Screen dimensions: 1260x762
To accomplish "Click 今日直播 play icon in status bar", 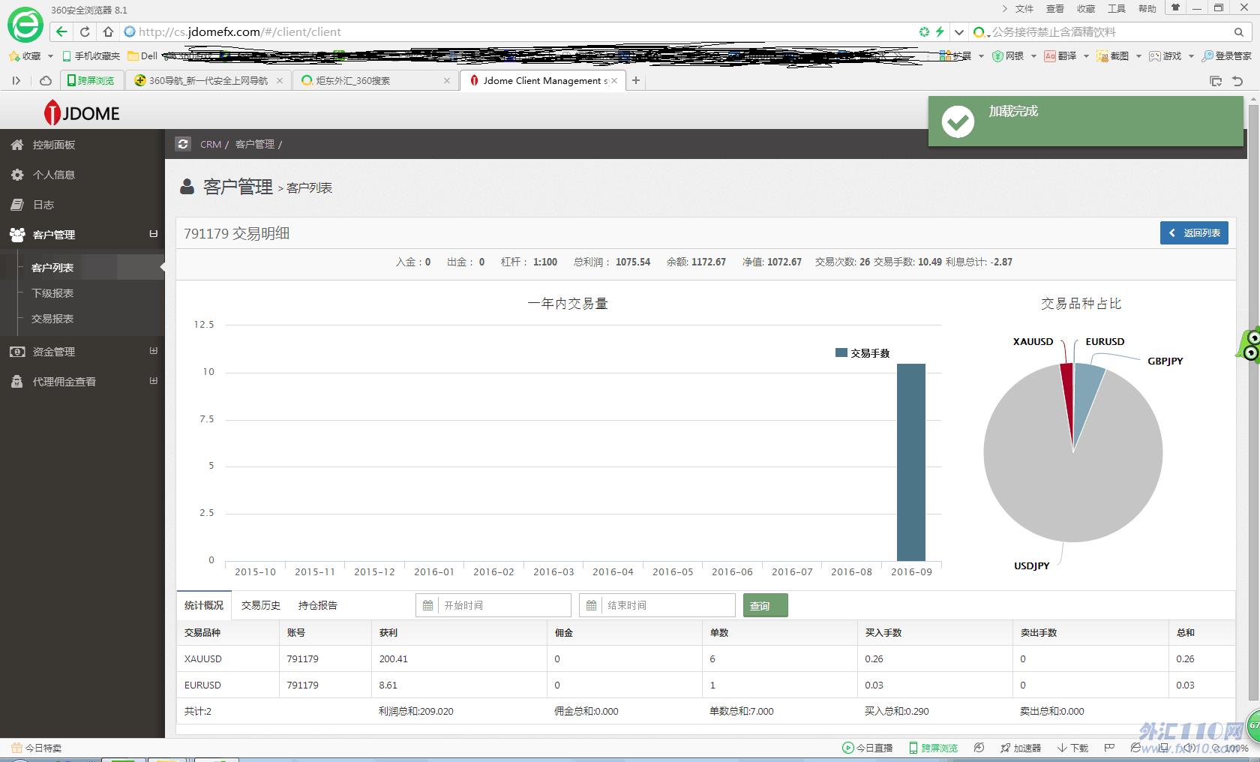I will [x=847, y=748].
